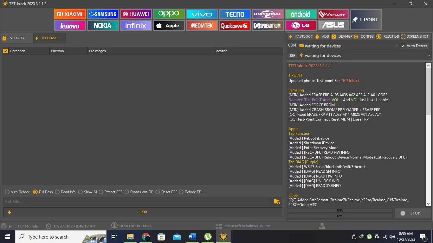Open the FASTBOOT tab
Viewport: 433px width, 243px height.
click(301, 37)
